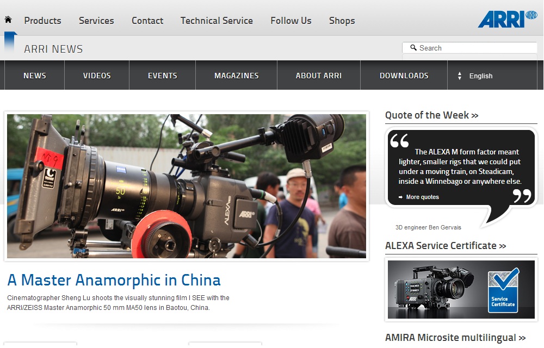The height and width of the screenshot is (348, 544).
Task: Click the magnifier icon in search box
Action: (x=413, y=48)
